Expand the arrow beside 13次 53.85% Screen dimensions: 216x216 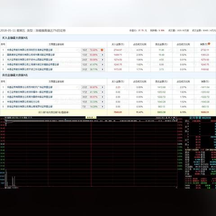click(x=103, y=55)
